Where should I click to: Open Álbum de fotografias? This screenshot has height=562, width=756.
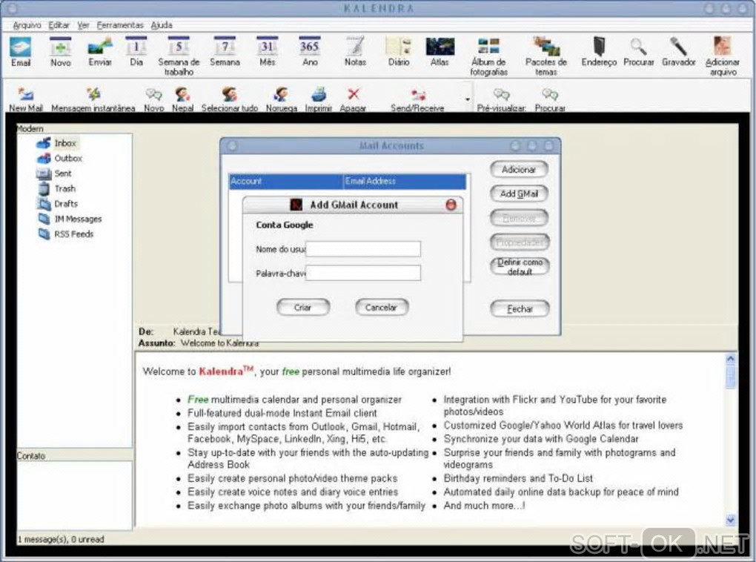(x=489, y=56)
